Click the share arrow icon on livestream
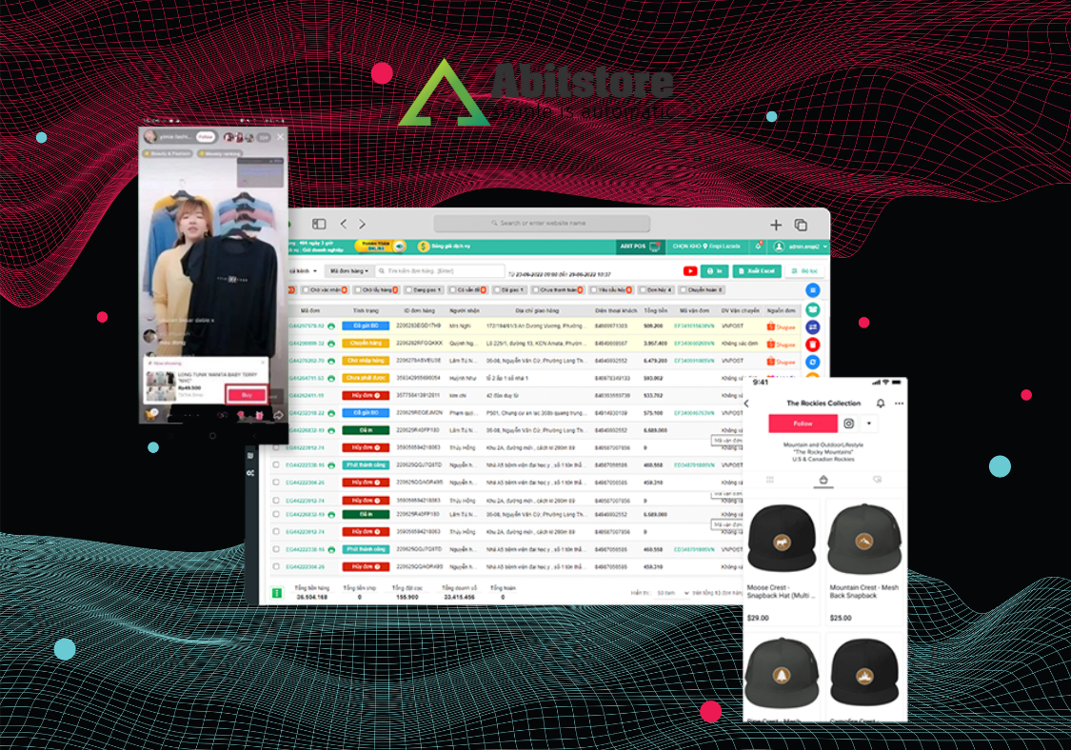This screenshot has height=750, width=1071. [x=278, y=415]
